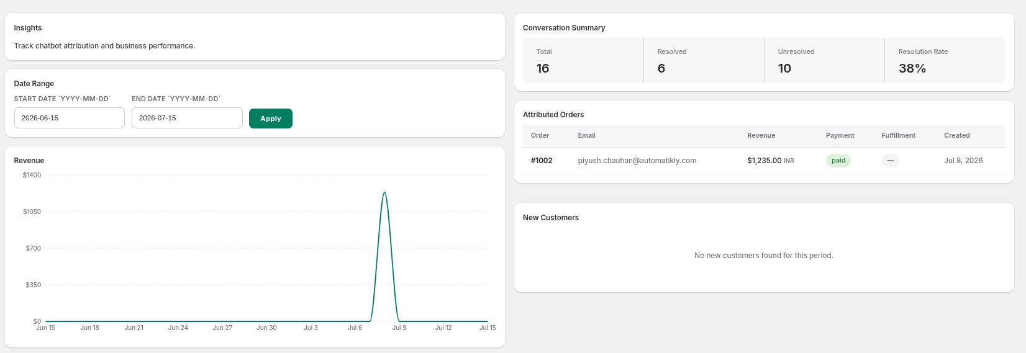Screen dimensions: 1026x353
Task: Click the Jun 30 axis label
Action: tap(266, 328)
